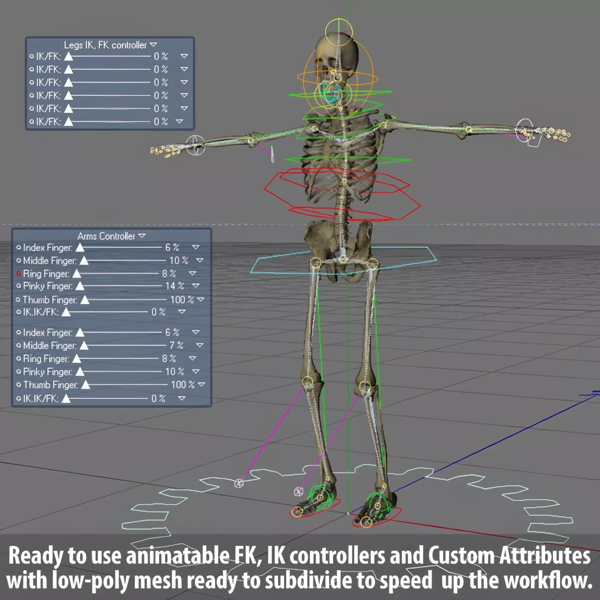The height and width of the screenshot is (600, 600).
Task: Select yellow hip joint circle on screen-right leg
Action: pyautogui.click(x=373, y=264)
